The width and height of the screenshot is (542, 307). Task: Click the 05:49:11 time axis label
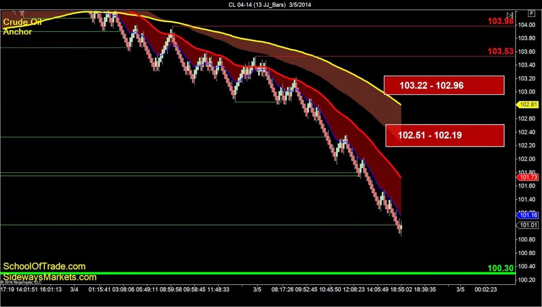(147, 289)
